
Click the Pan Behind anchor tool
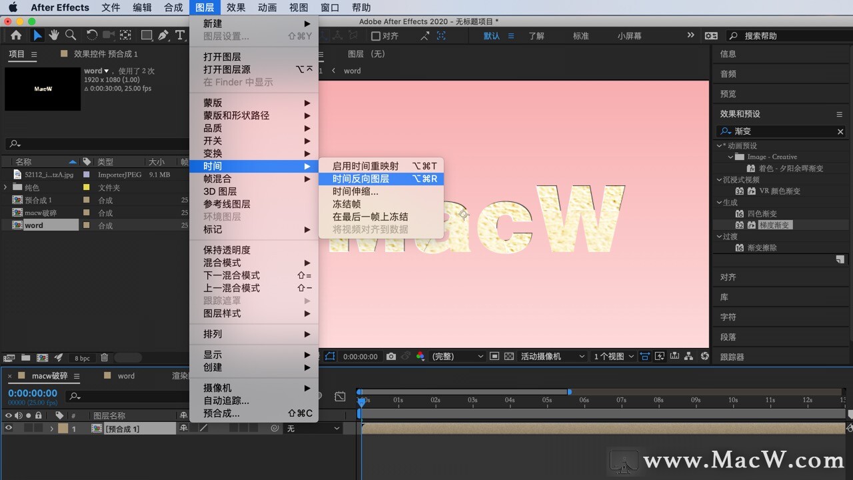tap(125, 35)
